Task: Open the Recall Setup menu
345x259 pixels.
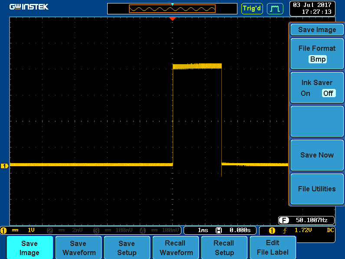Action: coord(224,248)
